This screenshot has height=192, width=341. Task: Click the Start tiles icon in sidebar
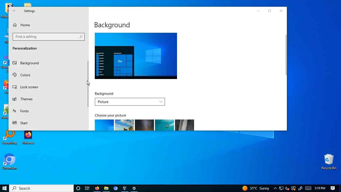point(15,123)
